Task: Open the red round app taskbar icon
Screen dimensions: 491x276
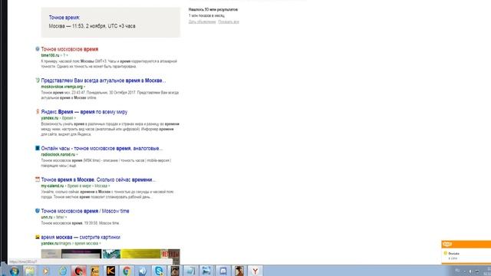Action: pos(78,271)
